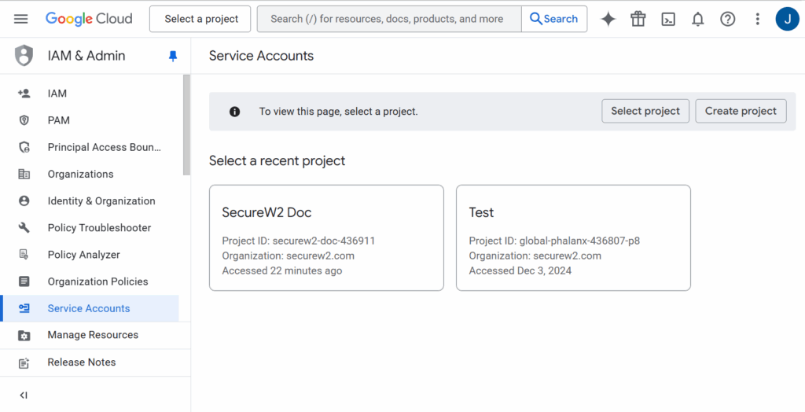Open Policy Troubleshooter menu item

90,227
